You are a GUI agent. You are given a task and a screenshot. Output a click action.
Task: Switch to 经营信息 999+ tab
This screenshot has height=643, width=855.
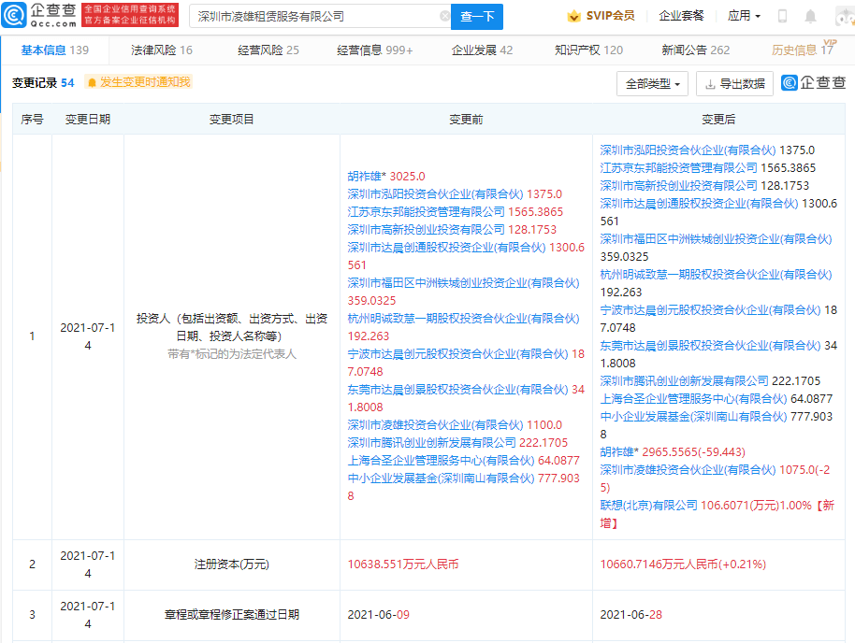pyautogui.click(x=374, y=50)
